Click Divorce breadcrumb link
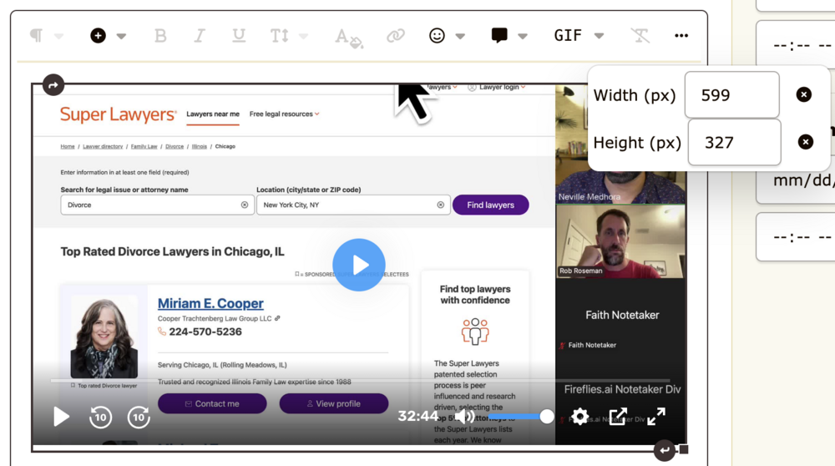The width and height of the screenshot is (835, 466). pyautogui.click(x=175, y=146)
